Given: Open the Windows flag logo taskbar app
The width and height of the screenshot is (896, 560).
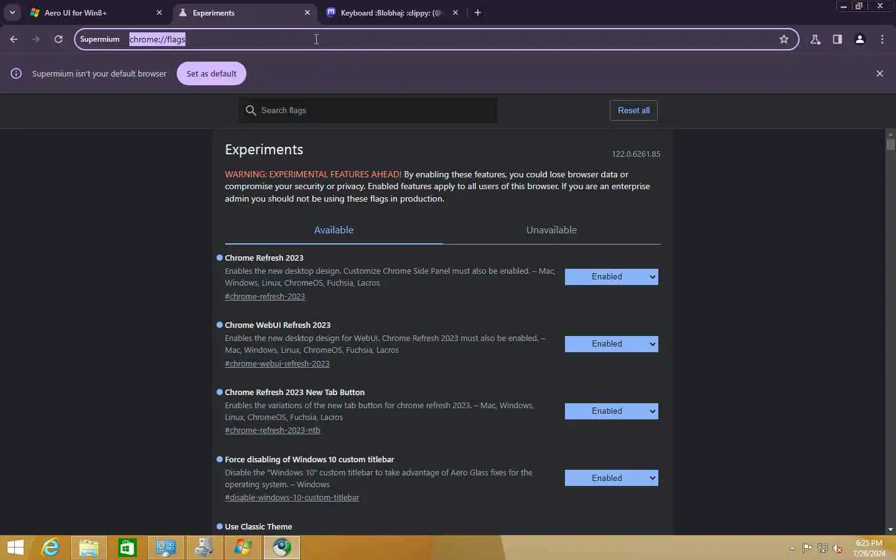Looking at the screenshot, I should (x=243, y=548).
